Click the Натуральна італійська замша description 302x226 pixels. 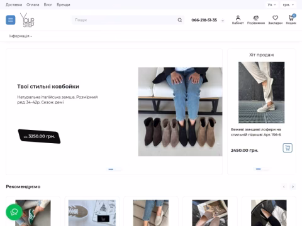click(57, 100)
